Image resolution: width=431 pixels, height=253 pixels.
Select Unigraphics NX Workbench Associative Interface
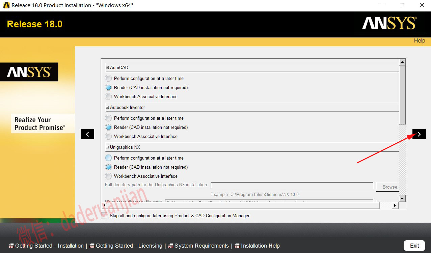point(108,176)
